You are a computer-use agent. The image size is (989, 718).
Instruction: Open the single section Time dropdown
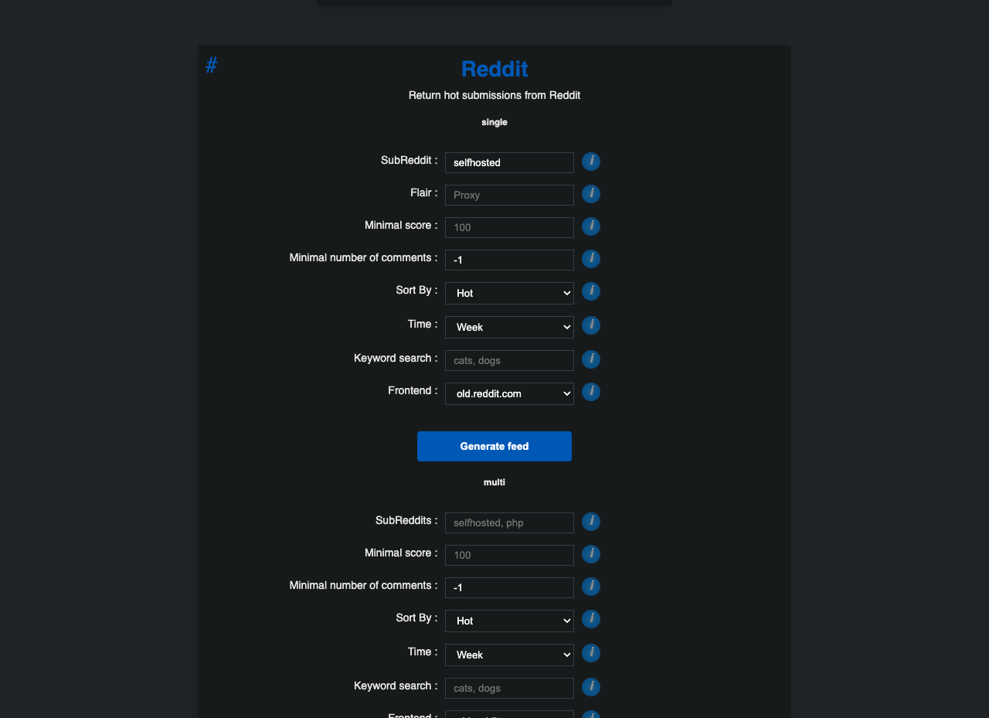click(509, 327)
